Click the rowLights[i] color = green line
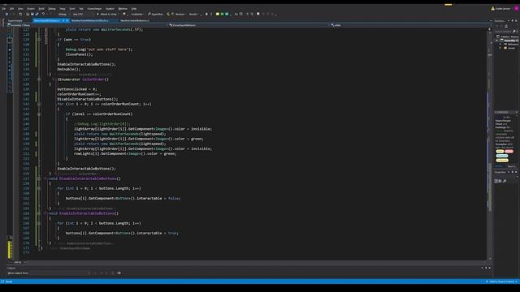Viewport: 520px width, 292px height. [125, 153]
